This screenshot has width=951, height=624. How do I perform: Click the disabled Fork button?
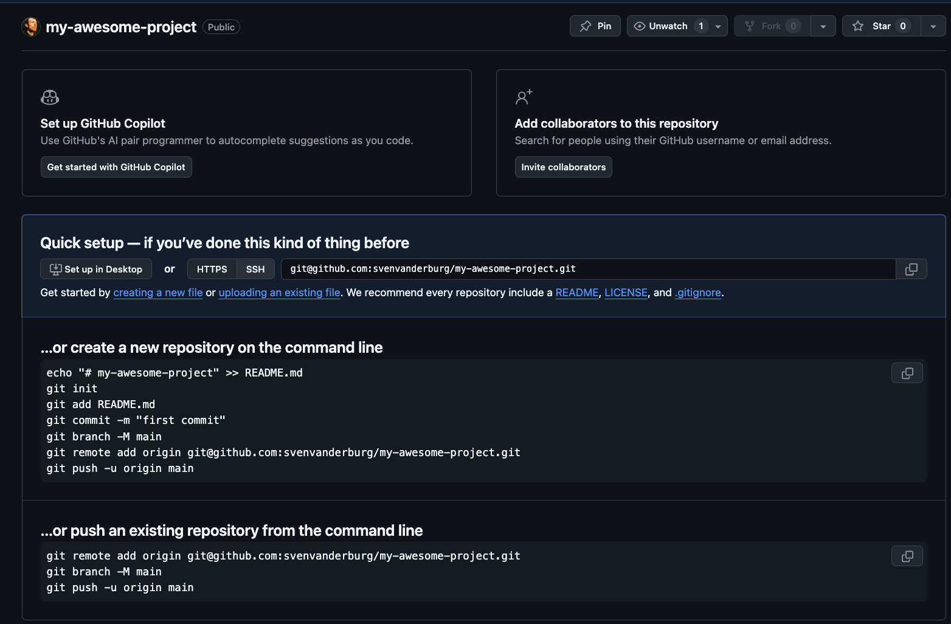tap(772, 26)
